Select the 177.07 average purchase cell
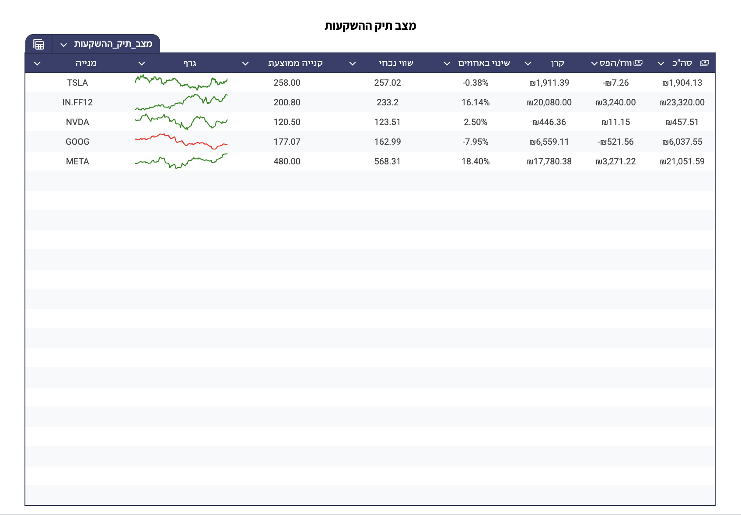This screenshot has width=741, height=515. pos(287,142)
